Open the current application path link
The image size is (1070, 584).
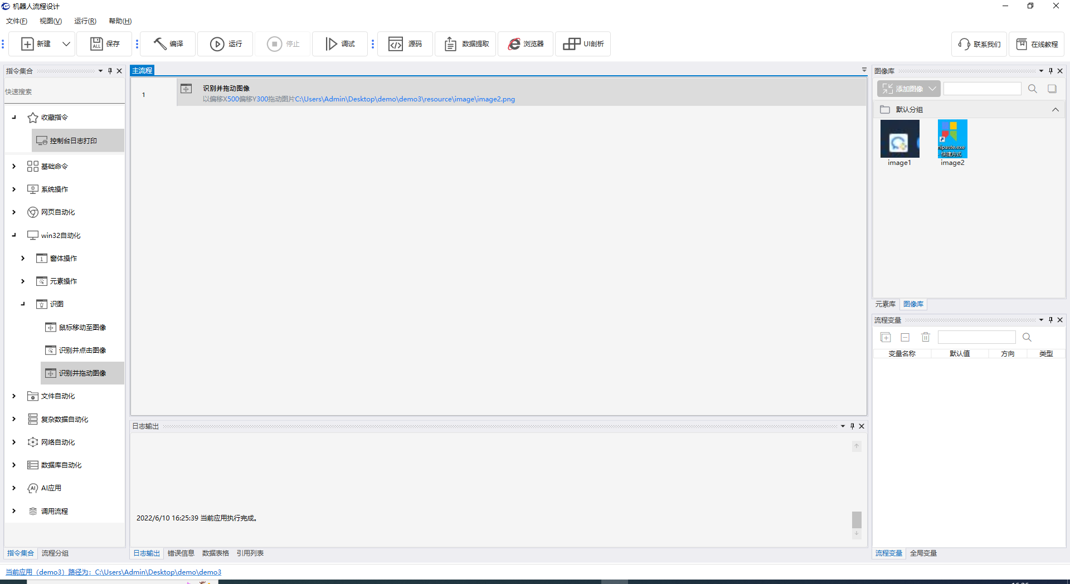coord(113,572)
